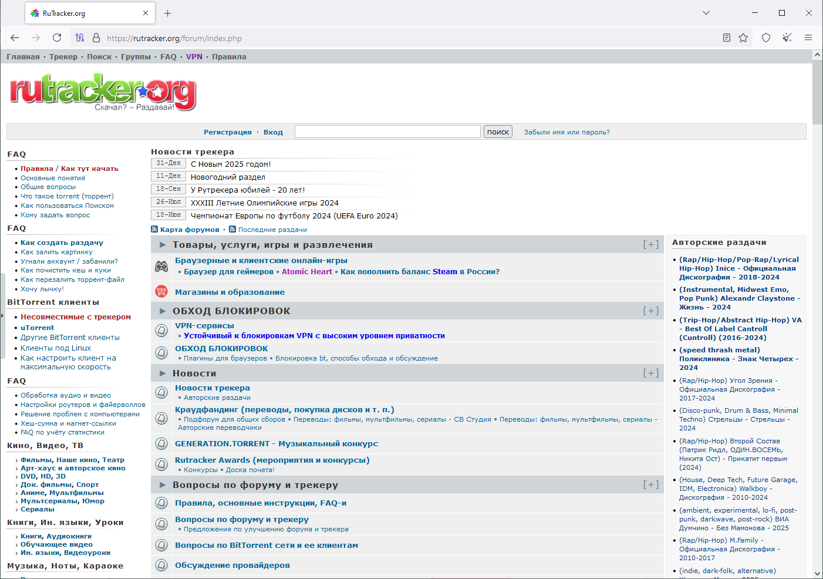Image resolution: width=823 pixels, height=579 pixels.
Task: Click forum icon next to Новости трекера forum
Action: pos(161,392)
